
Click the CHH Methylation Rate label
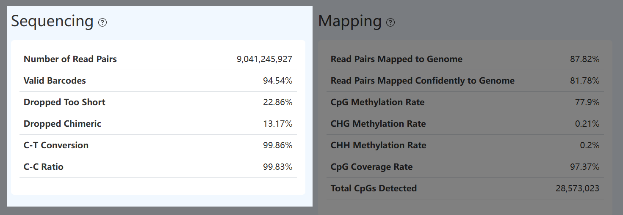coord(378,145)
